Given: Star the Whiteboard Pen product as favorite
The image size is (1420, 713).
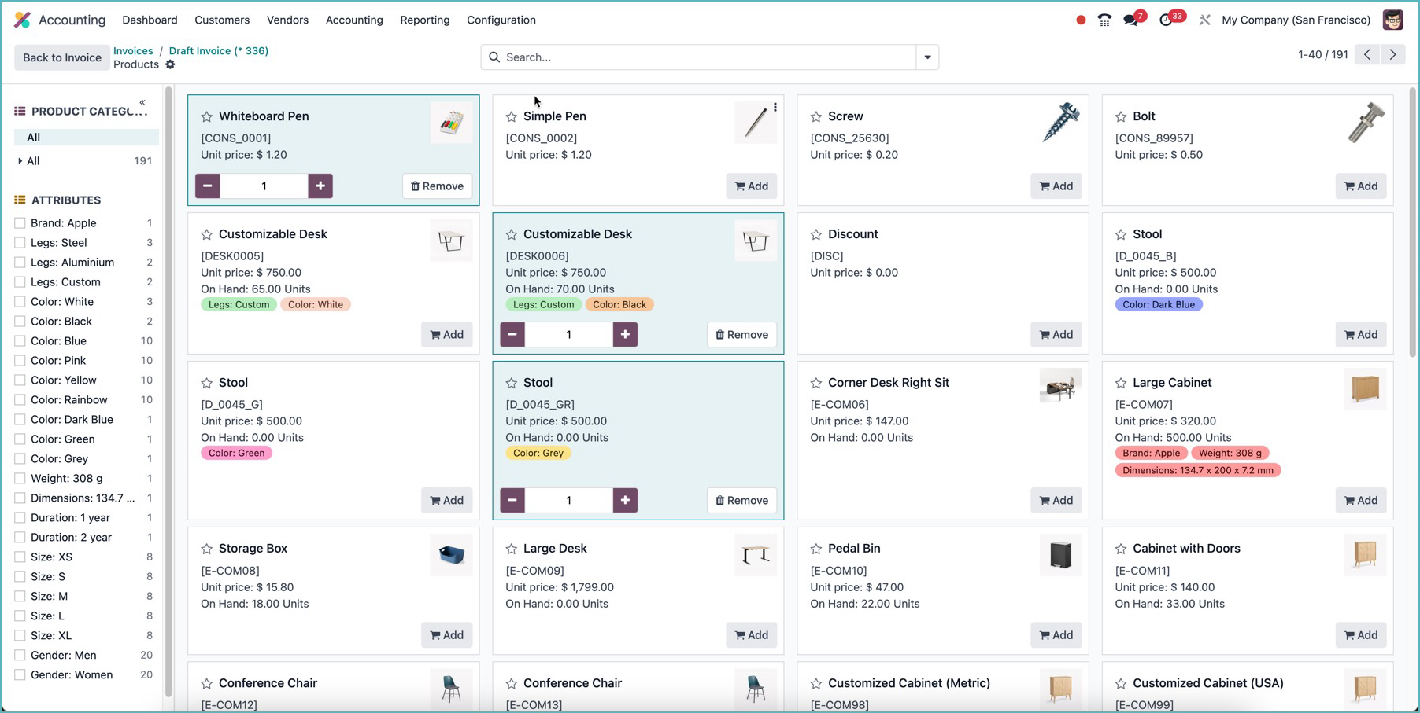Looking at the screenshot, I should 206,117.
